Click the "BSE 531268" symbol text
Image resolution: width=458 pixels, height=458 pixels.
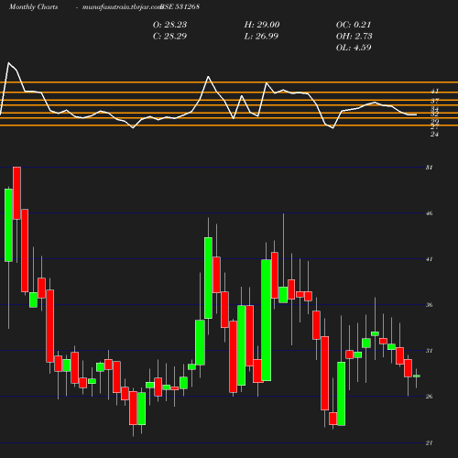coord(180,6)
